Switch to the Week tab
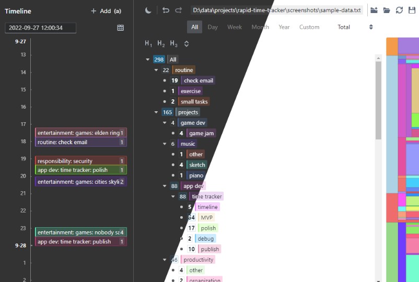Image resolution: width=419 pixels, height=282 pixels. point(234,27)
